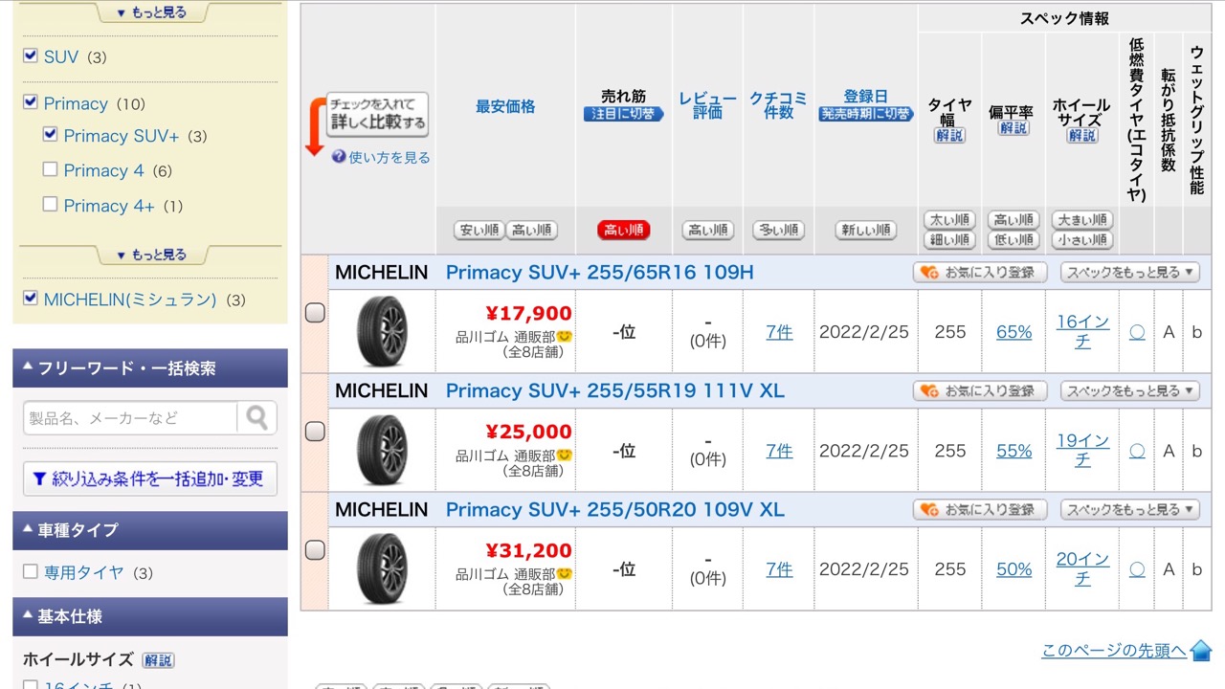The height and width of the screenshot is (689, 1225).
Task: Sort wheel size by 大きい順
Action: 1082,220
